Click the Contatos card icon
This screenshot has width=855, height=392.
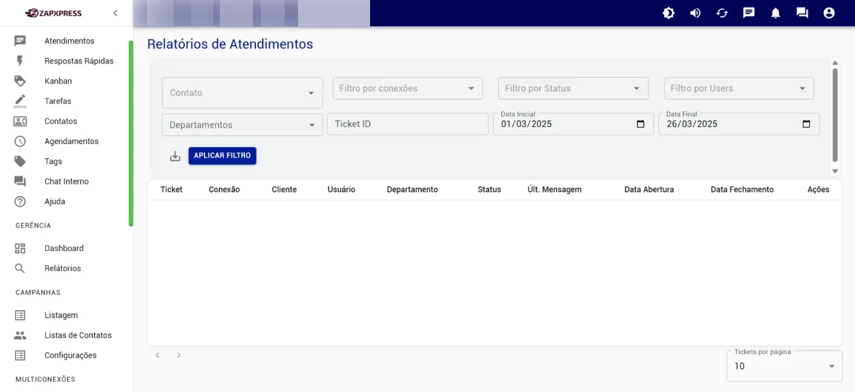click(x=20, y=121)
